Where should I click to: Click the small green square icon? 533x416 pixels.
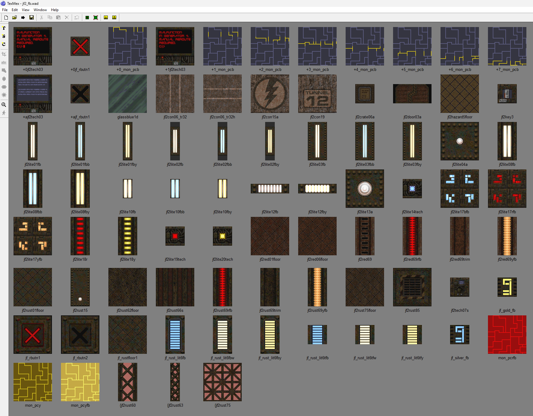(x=87, y=18)
